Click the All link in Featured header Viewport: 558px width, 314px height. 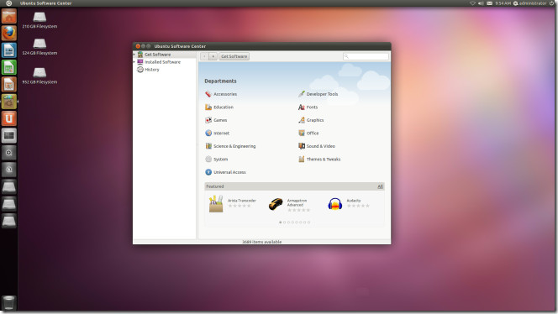(x=380, y=186)
